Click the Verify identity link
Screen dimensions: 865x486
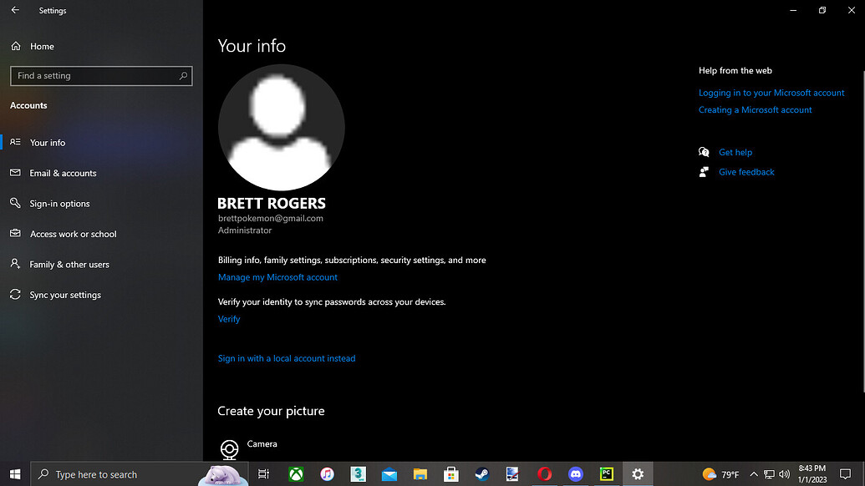[x=229, y=319]
